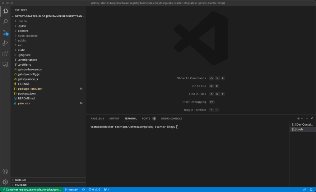This screenshot has width=316, height=192.
Task: Open gatsby-config.js file
Action: 48,74
